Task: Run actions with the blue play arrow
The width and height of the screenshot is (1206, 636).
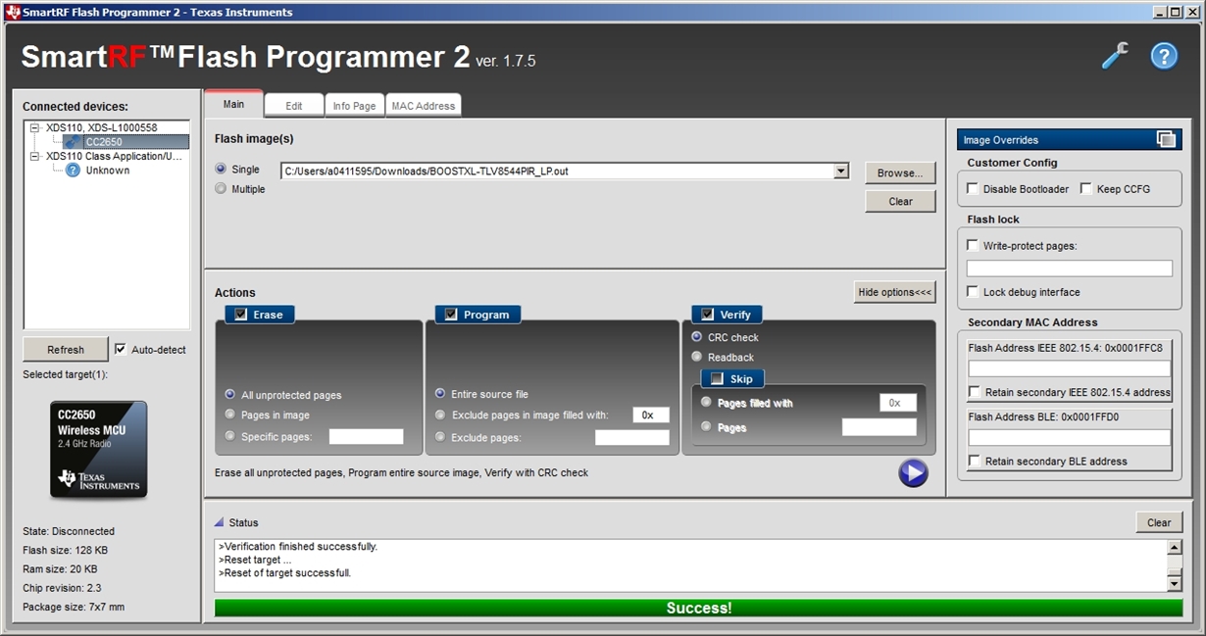Action: (912, 472)
